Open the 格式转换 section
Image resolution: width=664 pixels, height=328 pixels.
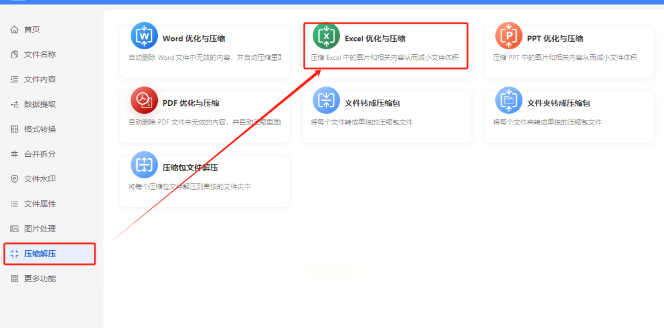[x=40, y=129]
